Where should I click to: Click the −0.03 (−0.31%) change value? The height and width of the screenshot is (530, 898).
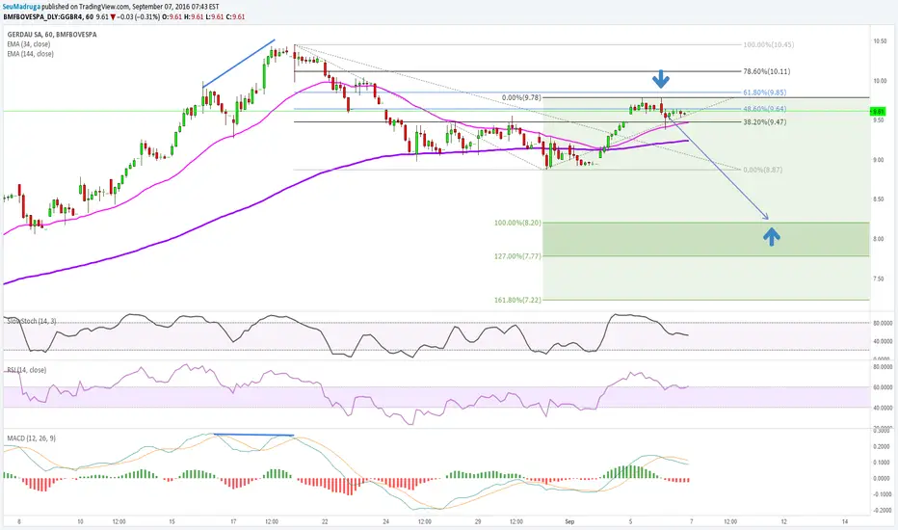click(x=138, y=17)
